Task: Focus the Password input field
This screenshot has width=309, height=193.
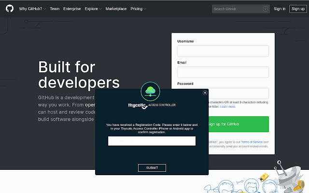Action: [239, 93]
